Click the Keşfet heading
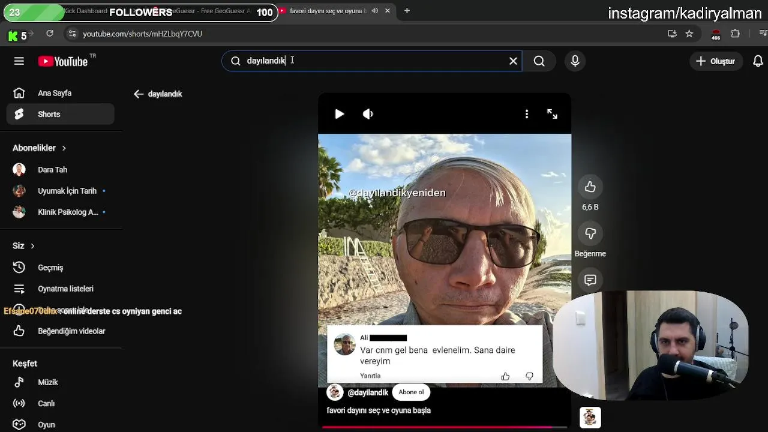Viewport: 768px width, 432px height. pos(25,364)
